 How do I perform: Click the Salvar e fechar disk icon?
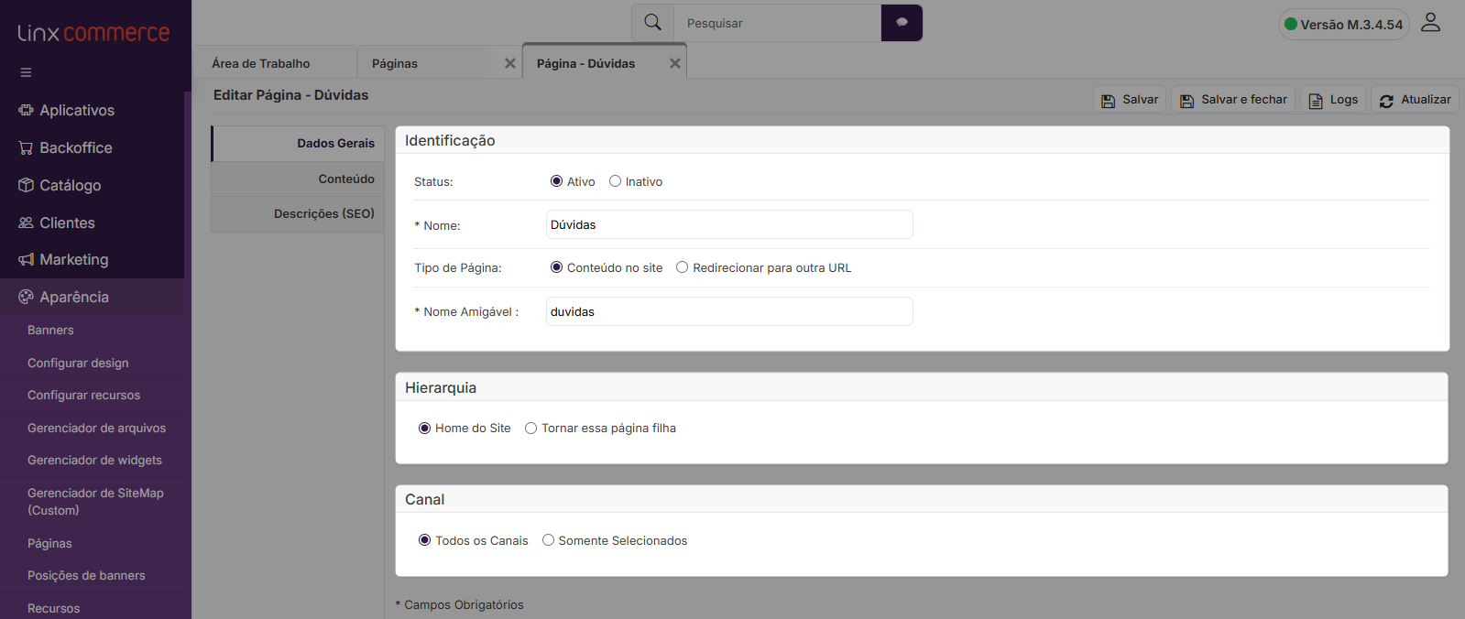(x=1186, y=101)
